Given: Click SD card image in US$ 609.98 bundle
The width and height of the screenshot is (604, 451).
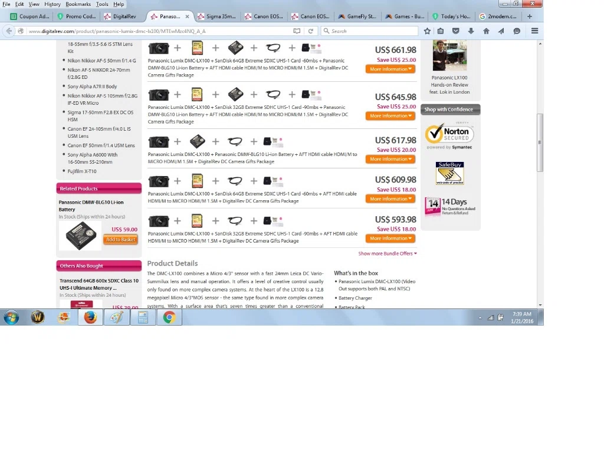Looking at the screenshot, I should click(197, 181).
